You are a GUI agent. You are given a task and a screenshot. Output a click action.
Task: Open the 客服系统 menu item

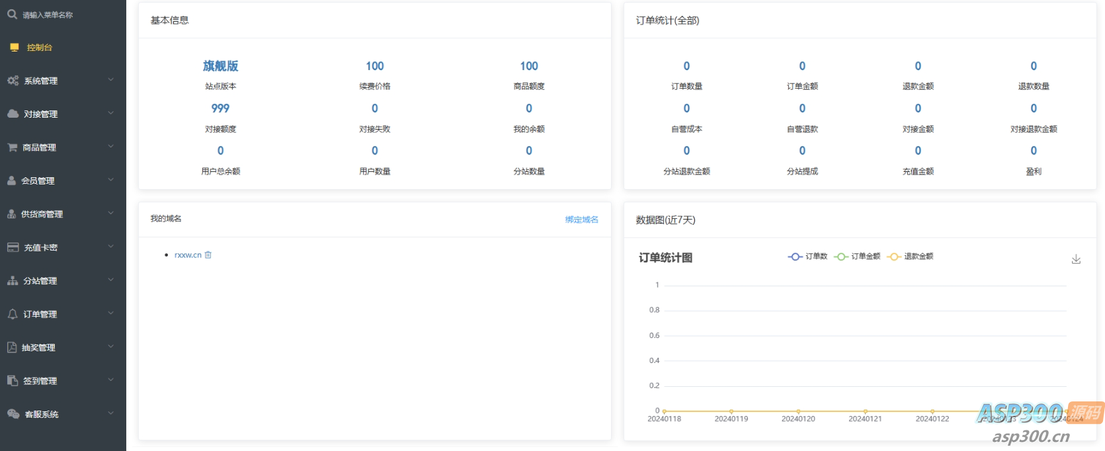pyautogui.click(x=63, y=414)
